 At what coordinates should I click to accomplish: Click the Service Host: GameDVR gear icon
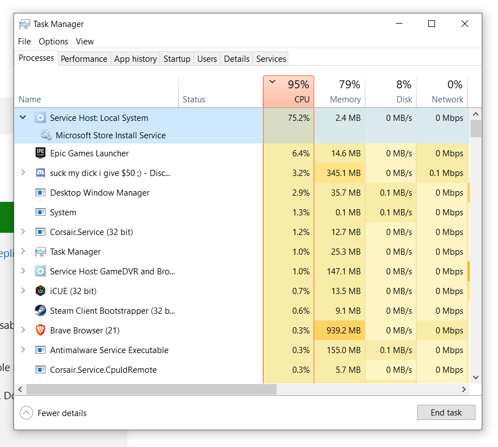tap(40, 272)
